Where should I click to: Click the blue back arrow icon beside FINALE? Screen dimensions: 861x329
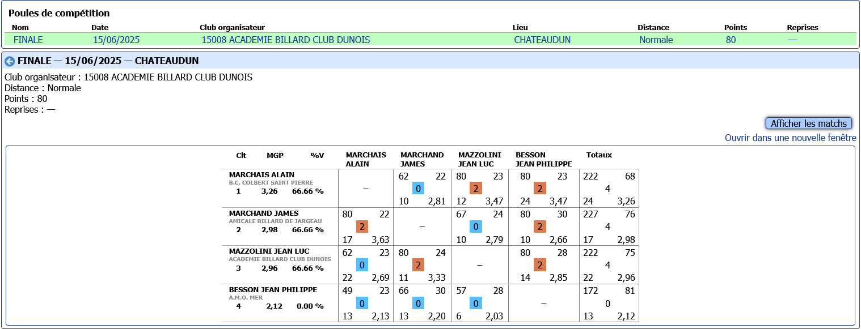pyautogui.click(x=10, y=61)
